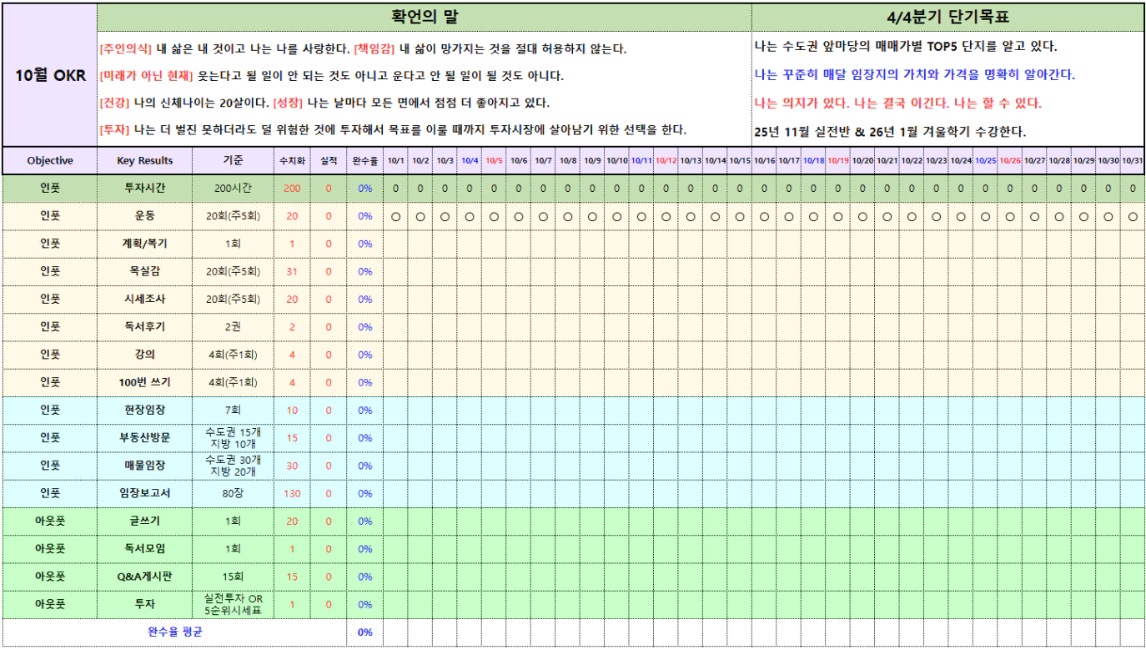Select the red 10/5 date header

(494, 161)
